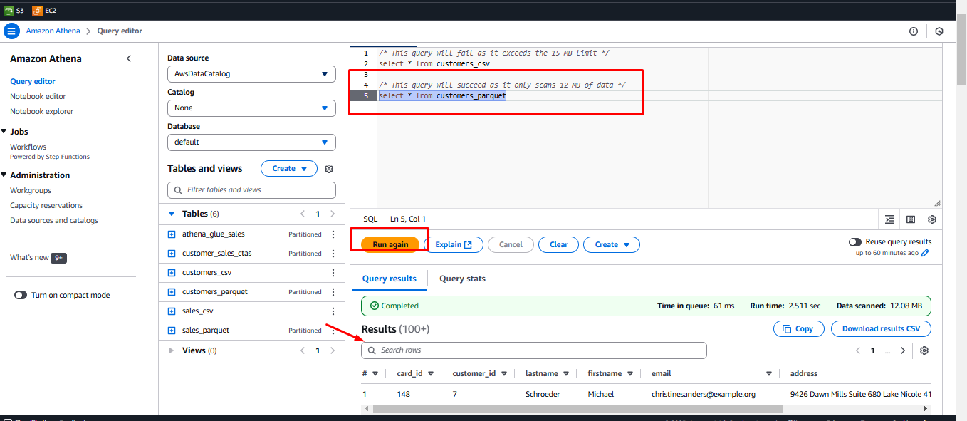Open the Tables and views settings gear

coord(329,169)
